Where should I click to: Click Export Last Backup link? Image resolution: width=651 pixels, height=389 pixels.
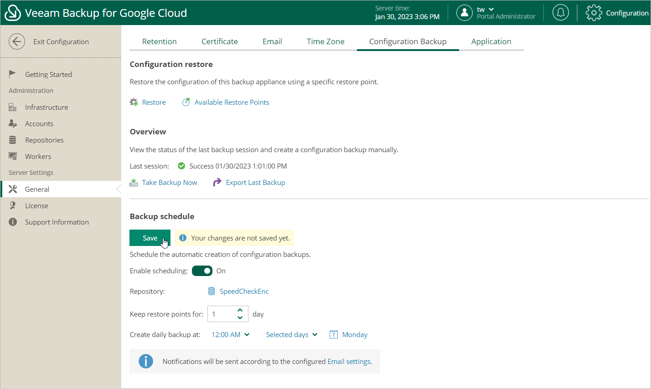pyautogui.click(x=256, y=182)
